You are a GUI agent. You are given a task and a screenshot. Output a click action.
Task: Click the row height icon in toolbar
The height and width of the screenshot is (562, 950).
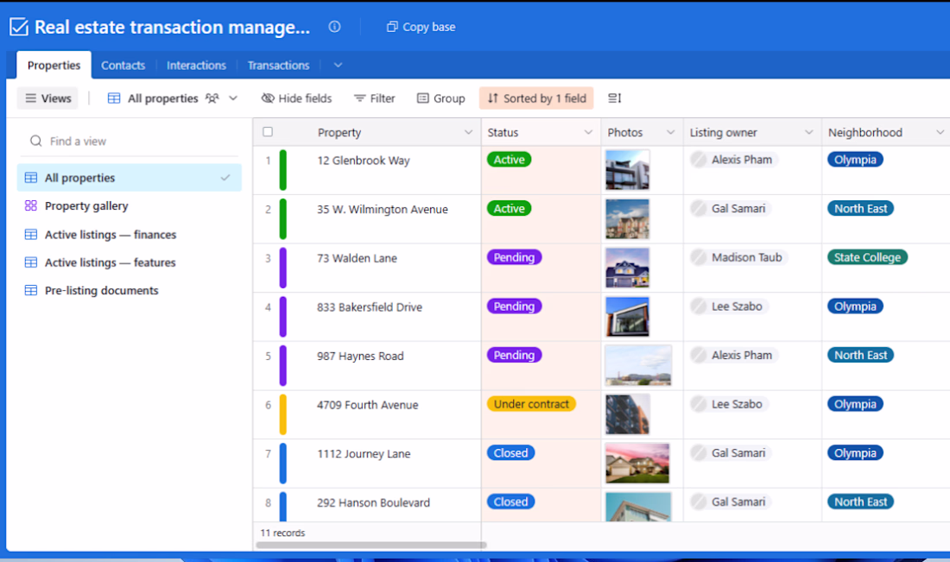(614, 98)
